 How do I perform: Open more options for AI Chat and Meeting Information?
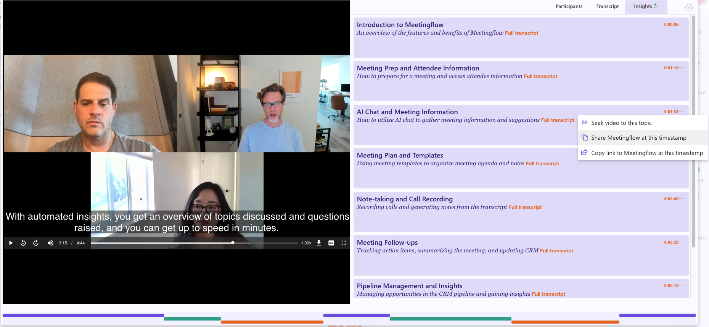point(682,112)
